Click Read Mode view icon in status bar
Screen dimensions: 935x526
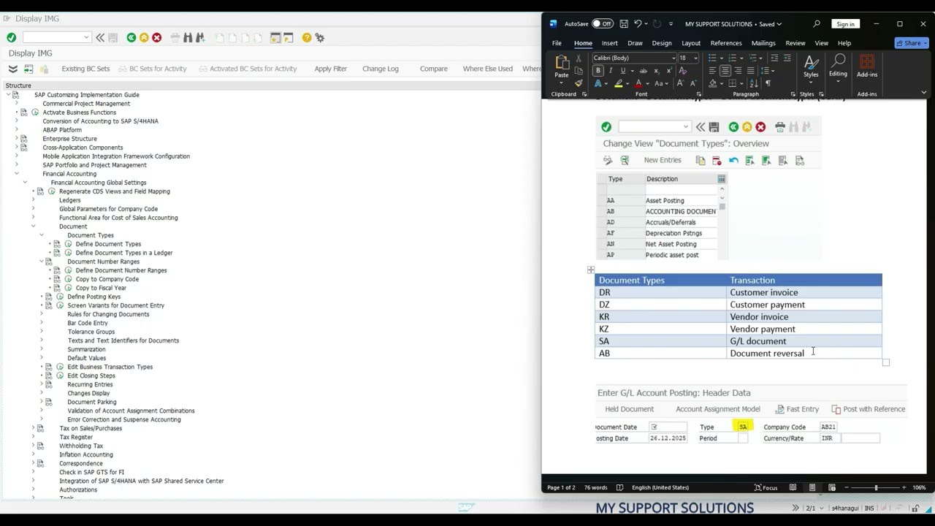pos(793,487)
